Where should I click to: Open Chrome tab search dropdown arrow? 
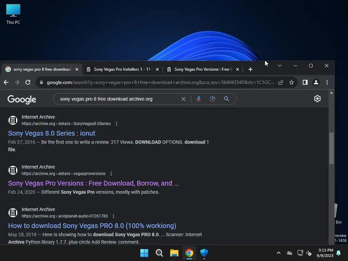(280, 66)
